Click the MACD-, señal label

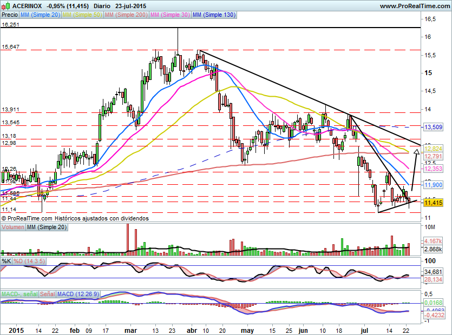19,294
